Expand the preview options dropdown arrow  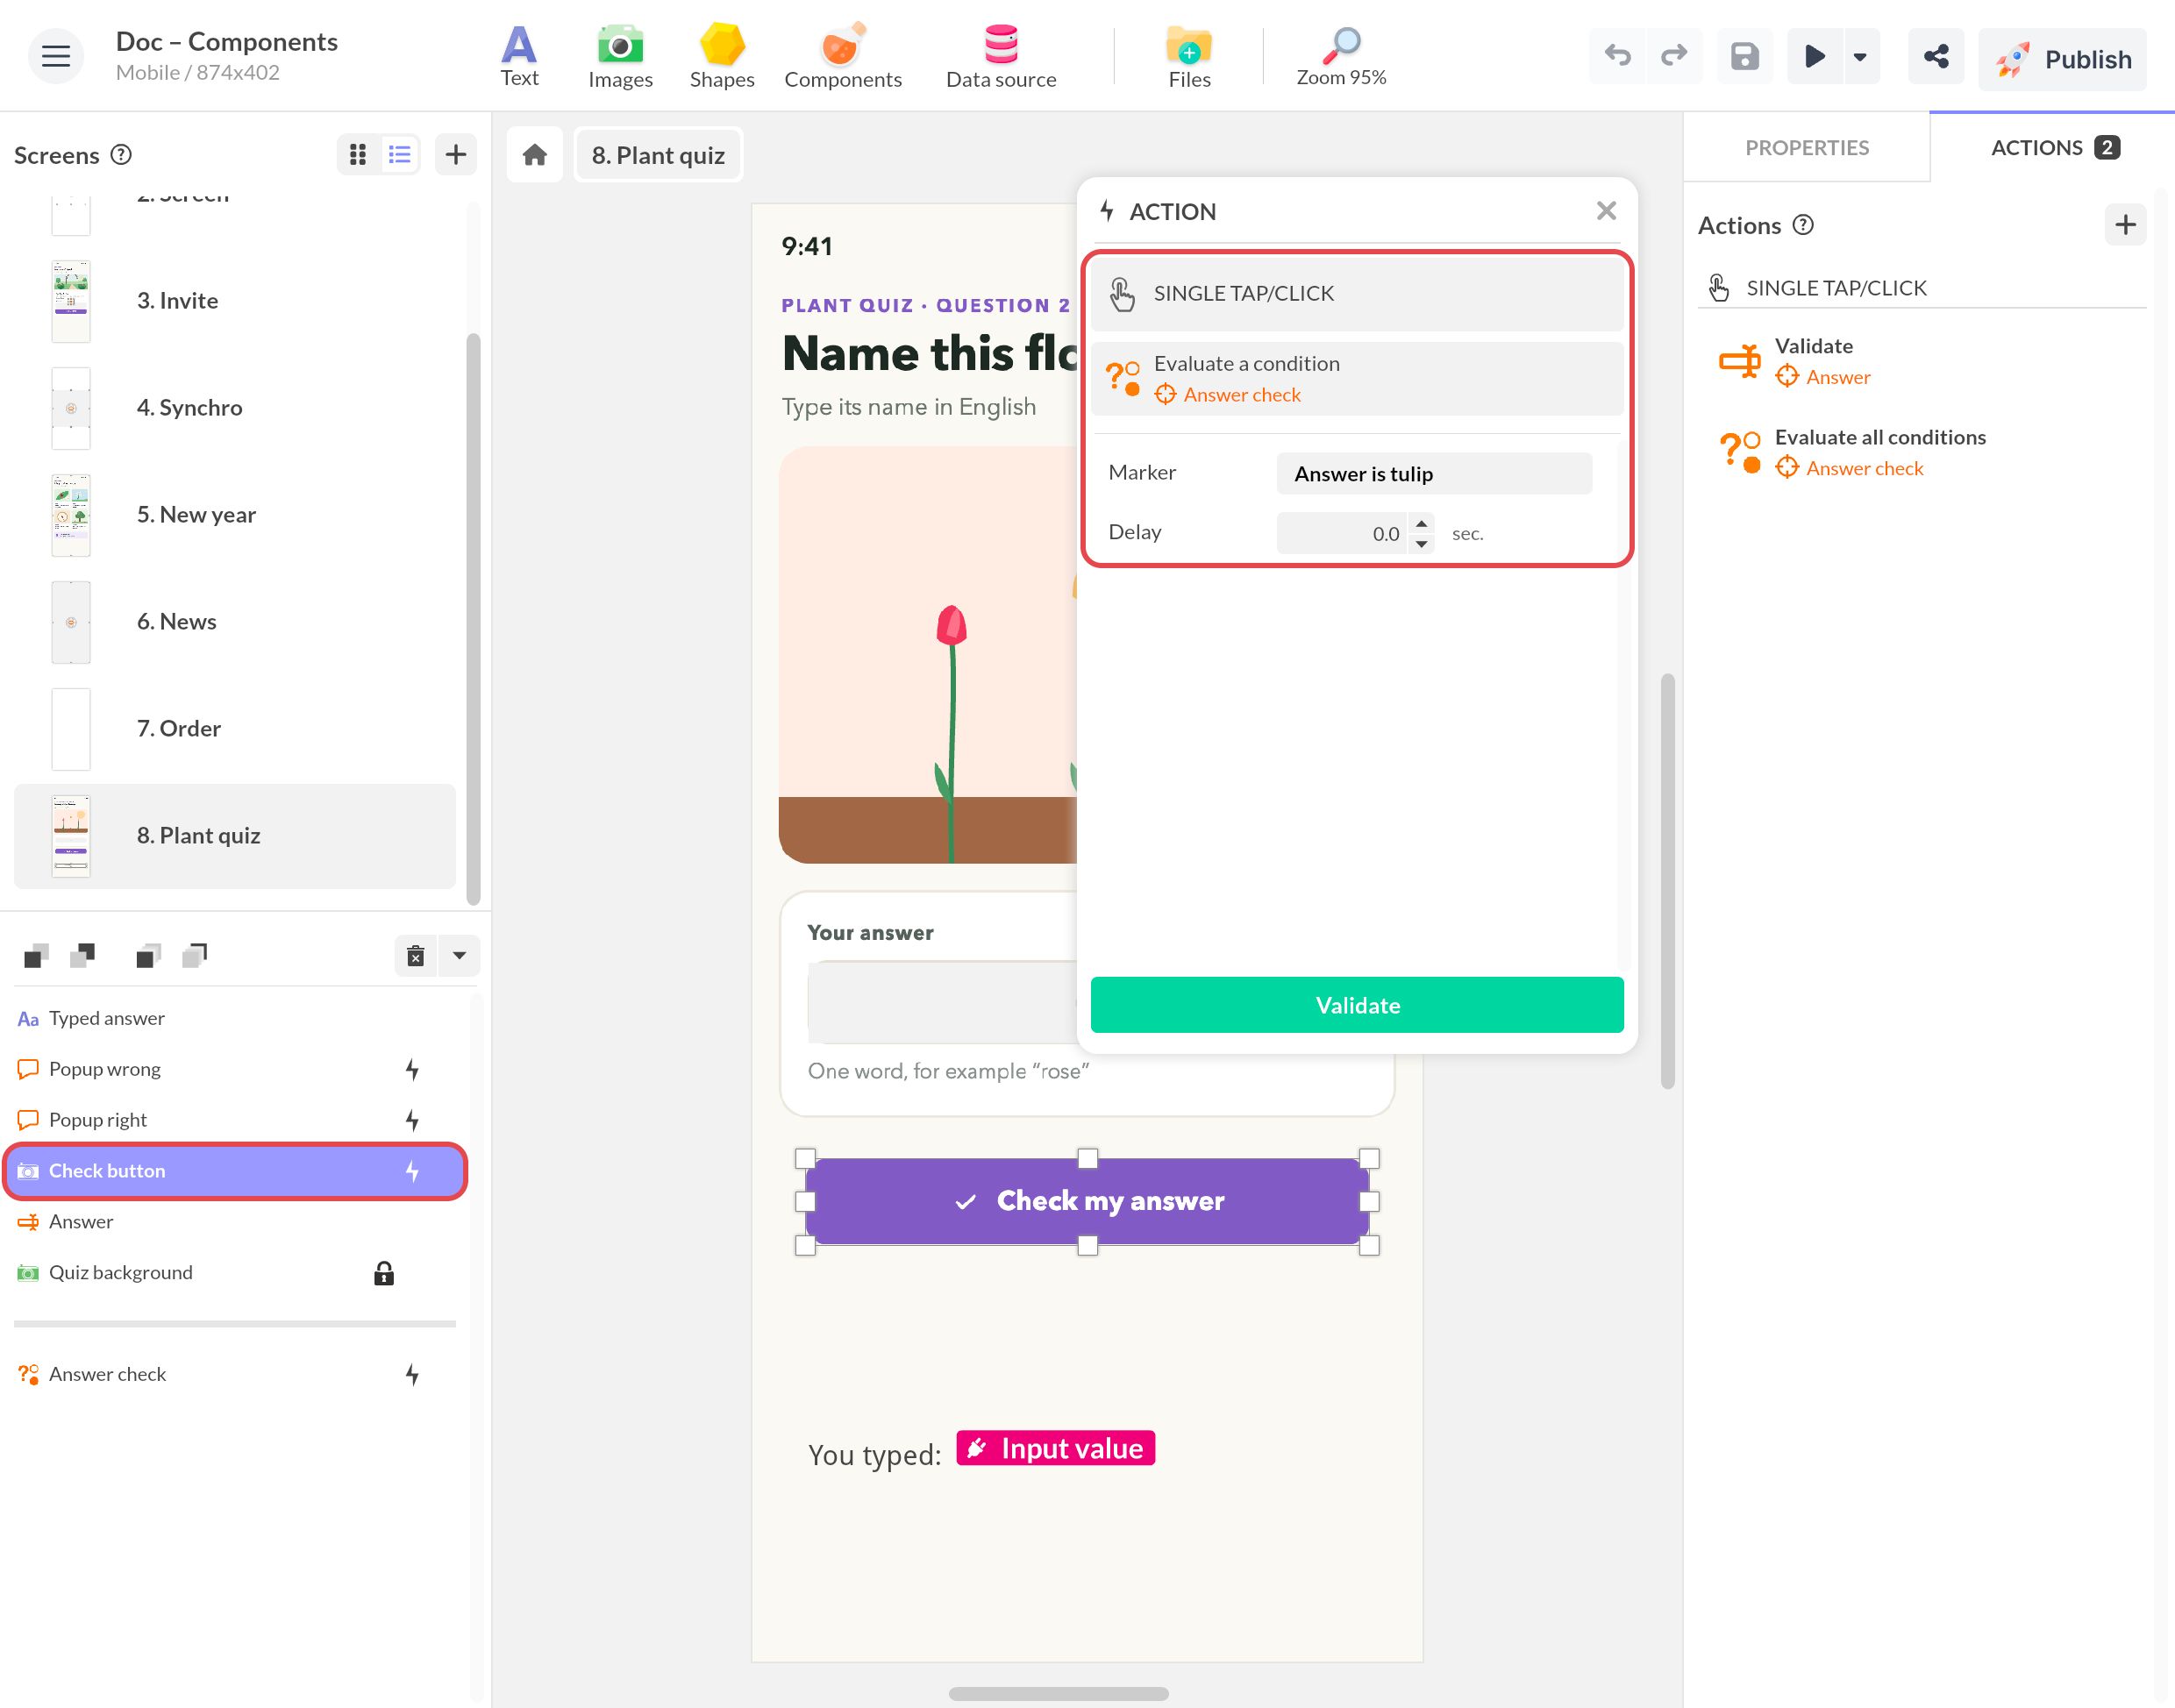(x=1860, y=56)
